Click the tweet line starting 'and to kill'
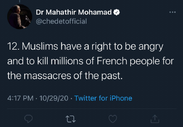 point(90,61)
